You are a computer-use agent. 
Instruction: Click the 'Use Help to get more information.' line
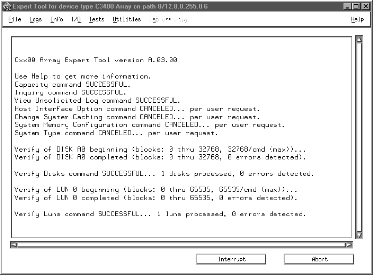coord(83,76)
